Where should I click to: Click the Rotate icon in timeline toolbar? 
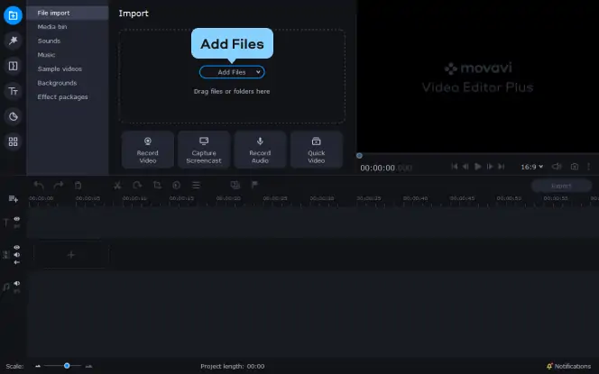tap(137, 185)
